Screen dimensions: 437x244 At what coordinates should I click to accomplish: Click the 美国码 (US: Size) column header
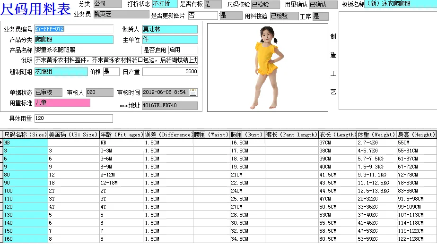tap(74, 135)
